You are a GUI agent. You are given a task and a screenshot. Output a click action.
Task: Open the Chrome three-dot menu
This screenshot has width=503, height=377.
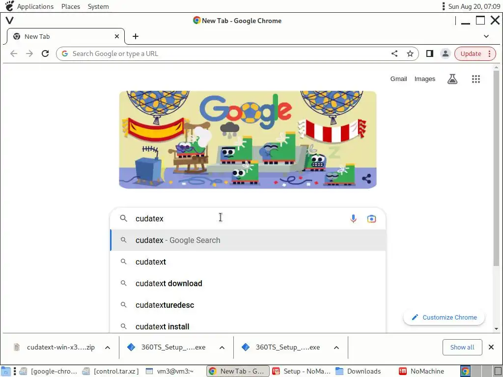tap(490, 54)
